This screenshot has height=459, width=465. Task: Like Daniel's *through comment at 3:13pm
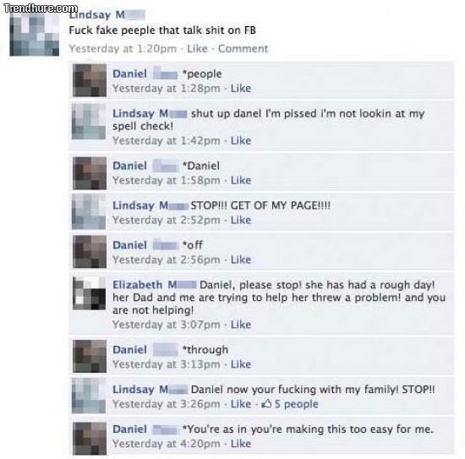241,364
